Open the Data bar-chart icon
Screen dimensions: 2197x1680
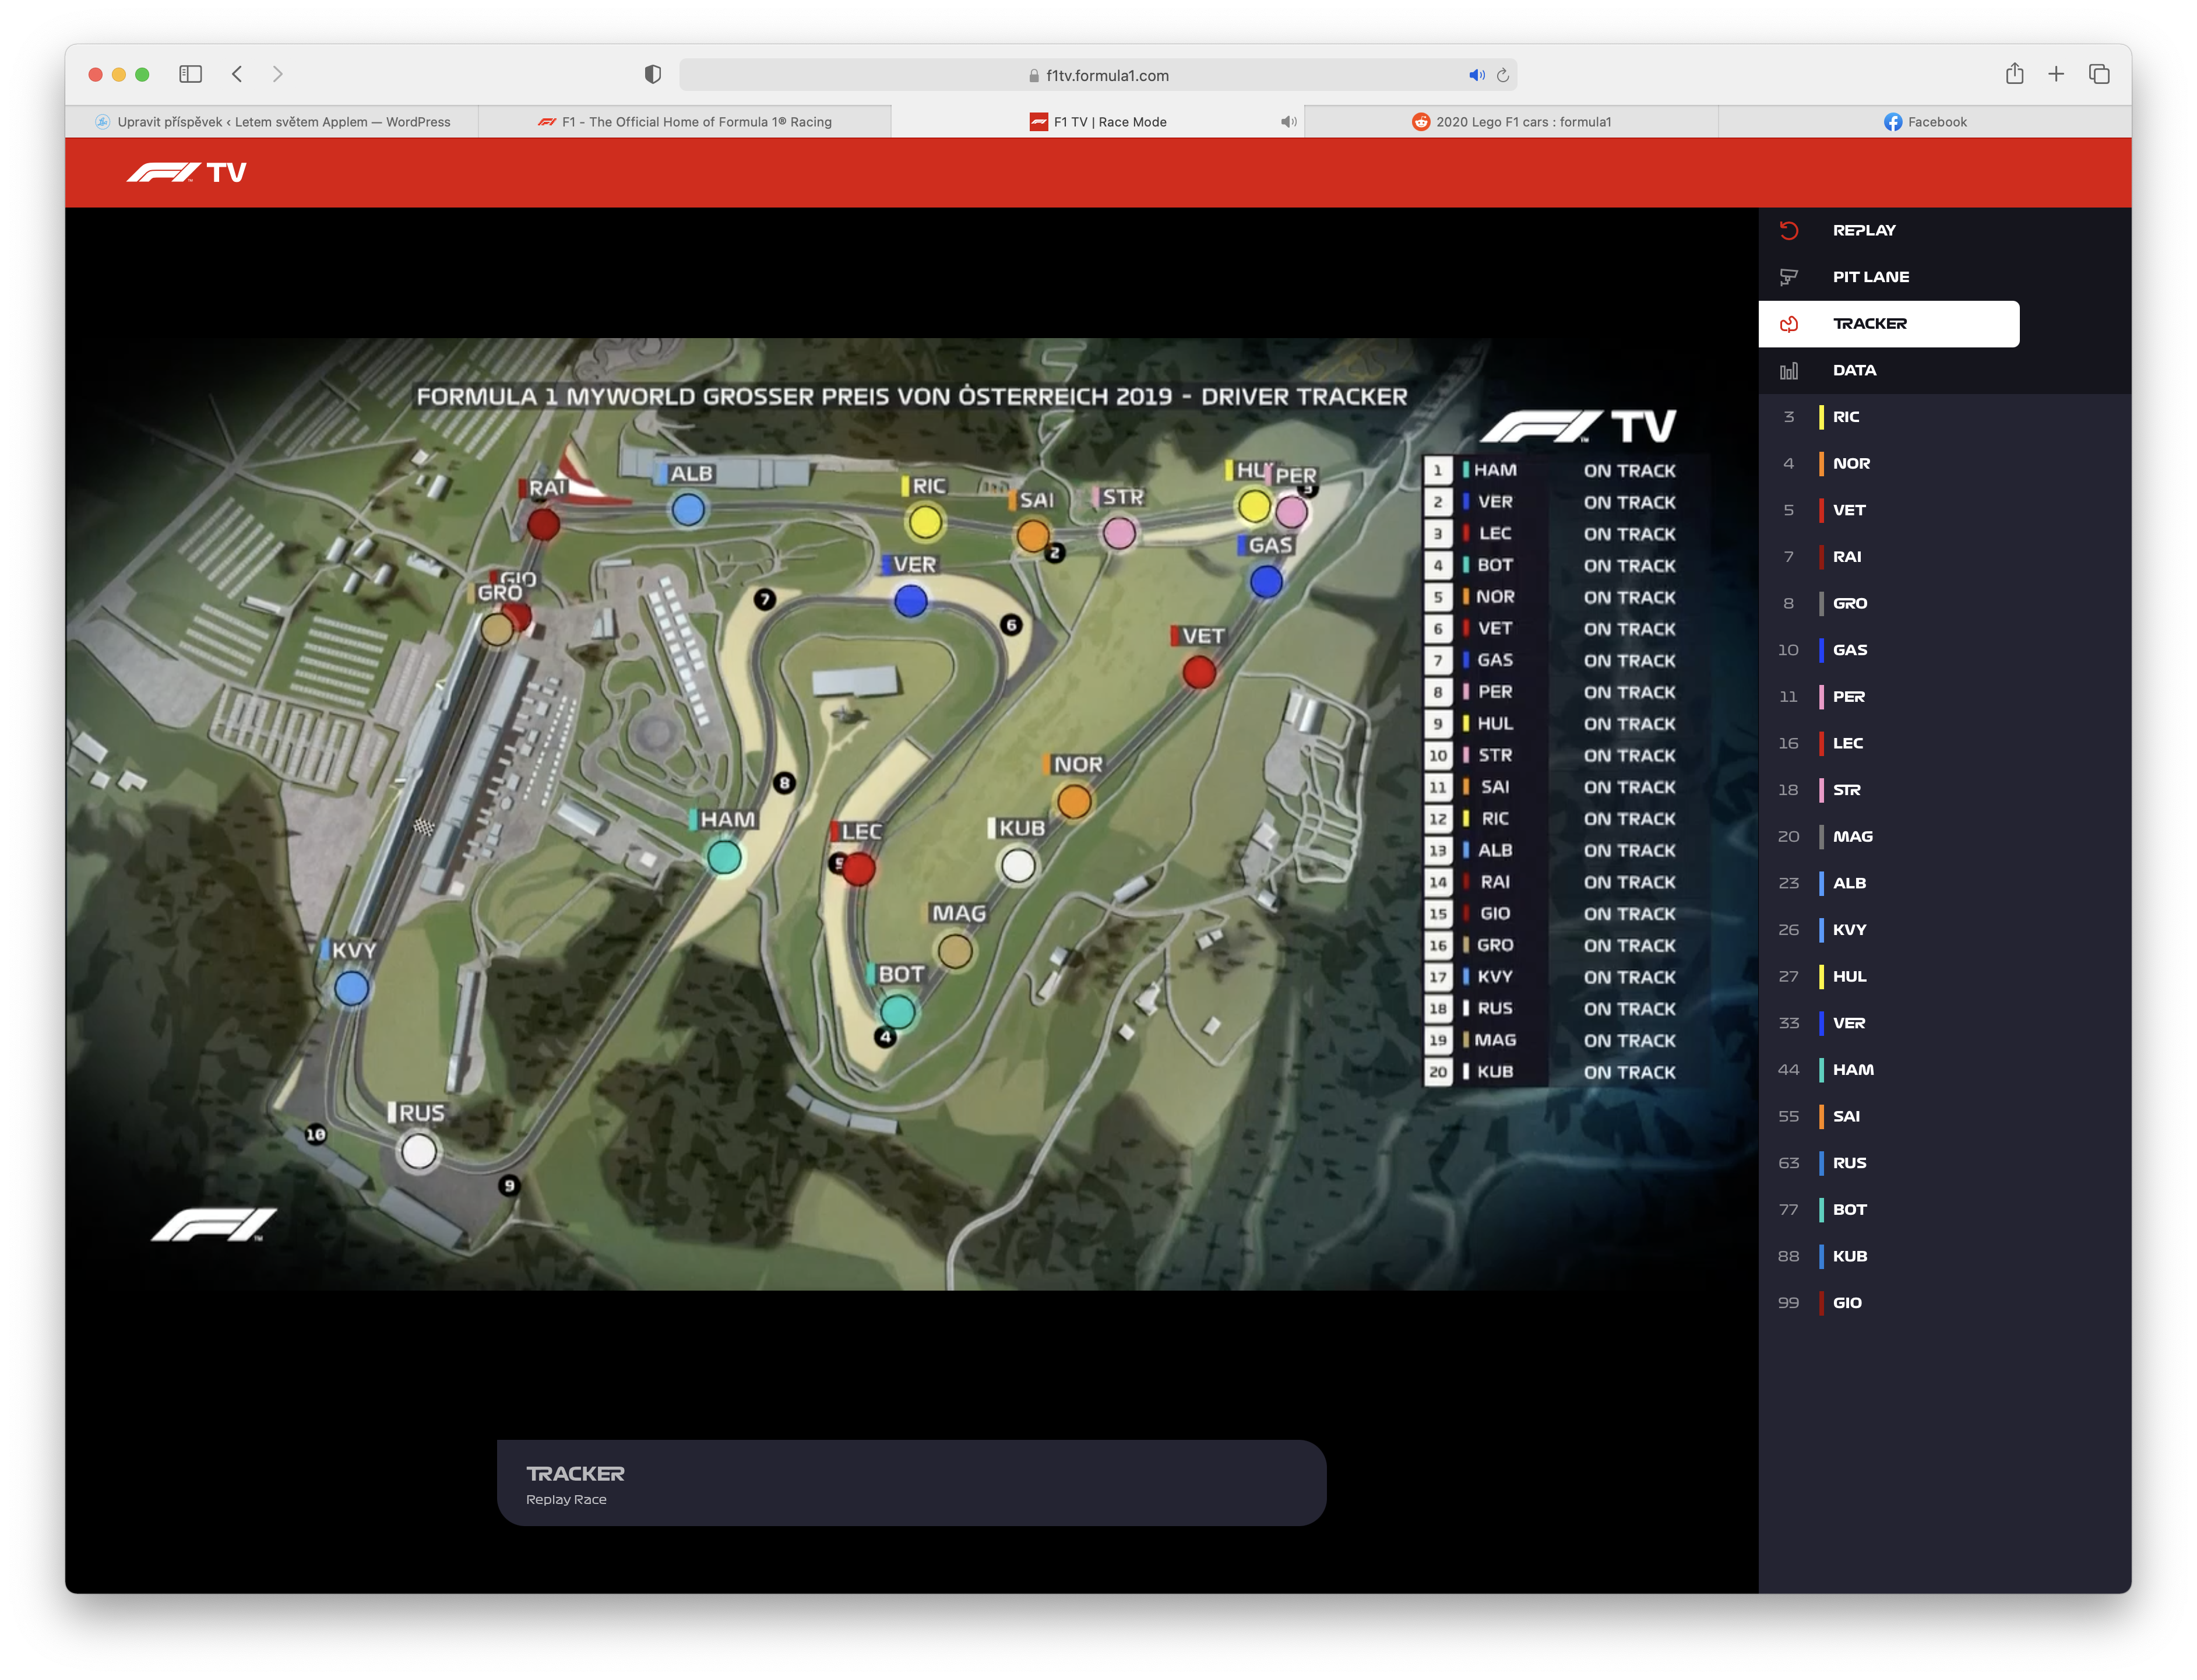point(1788,371)
